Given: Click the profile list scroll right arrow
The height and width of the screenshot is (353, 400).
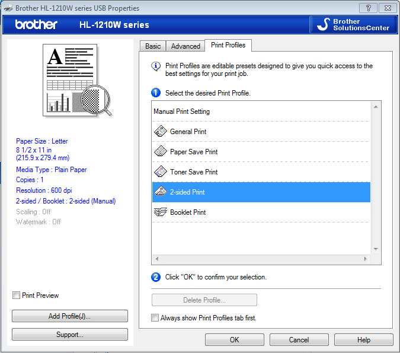Looking at the screenshot, I should click(366, 259).
